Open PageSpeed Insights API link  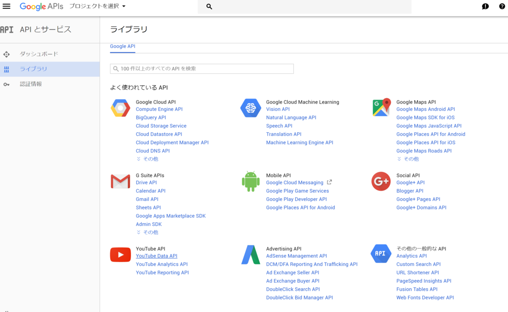pos(424,281)
